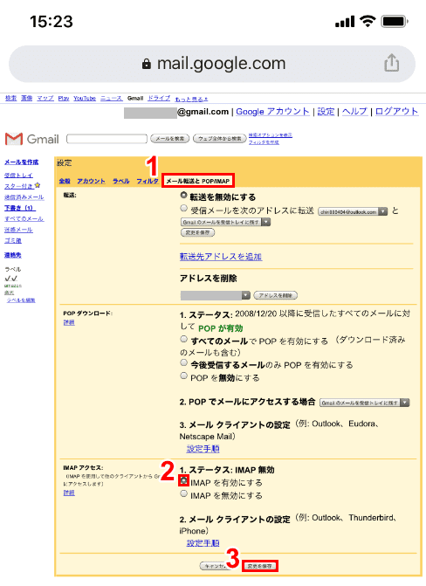Open ドライブ link in top navigation
The height and width of the screenshot is (586, 426).
[159, 99]
